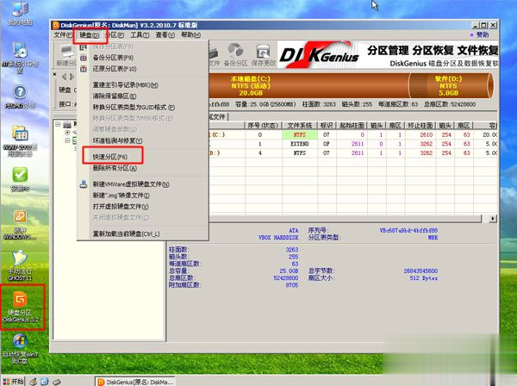Screen dimensions: 517x386
Task: Click the New Partition toolbar icon
Action: (x=65, y=55)
